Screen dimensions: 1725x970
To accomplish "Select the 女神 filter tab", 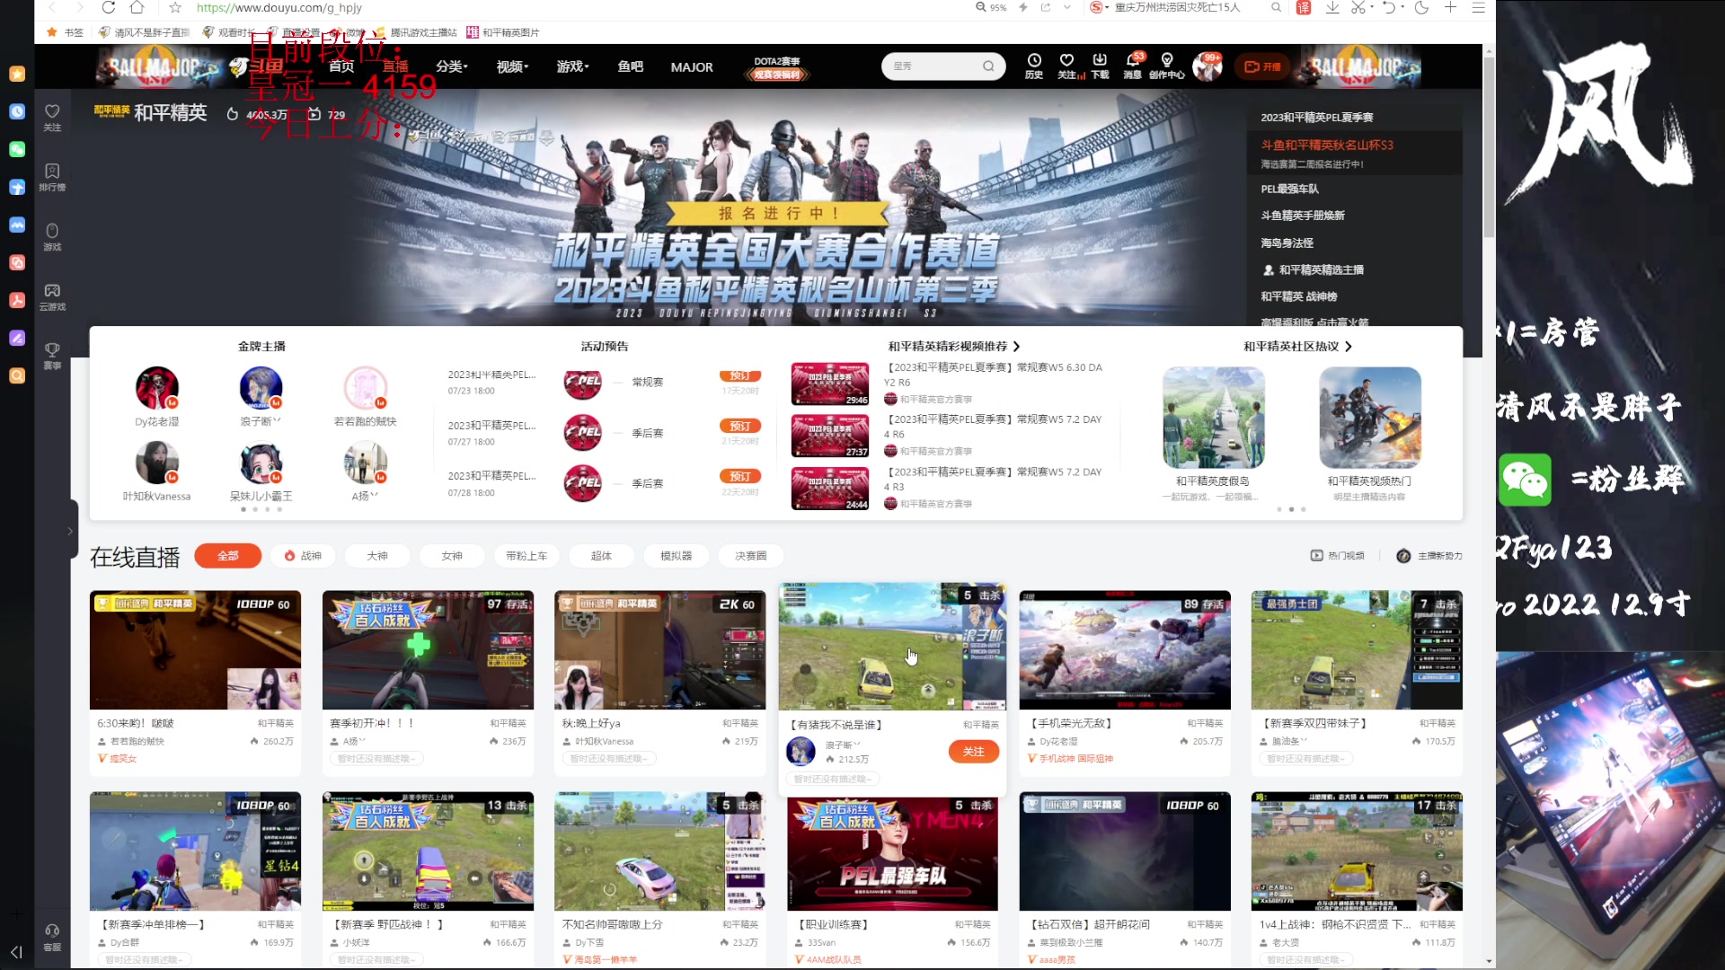I will [452, 556].
